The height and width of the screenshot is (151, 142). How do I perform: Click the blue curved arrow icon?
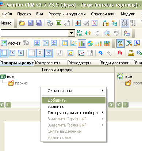(x=100, y=53)
